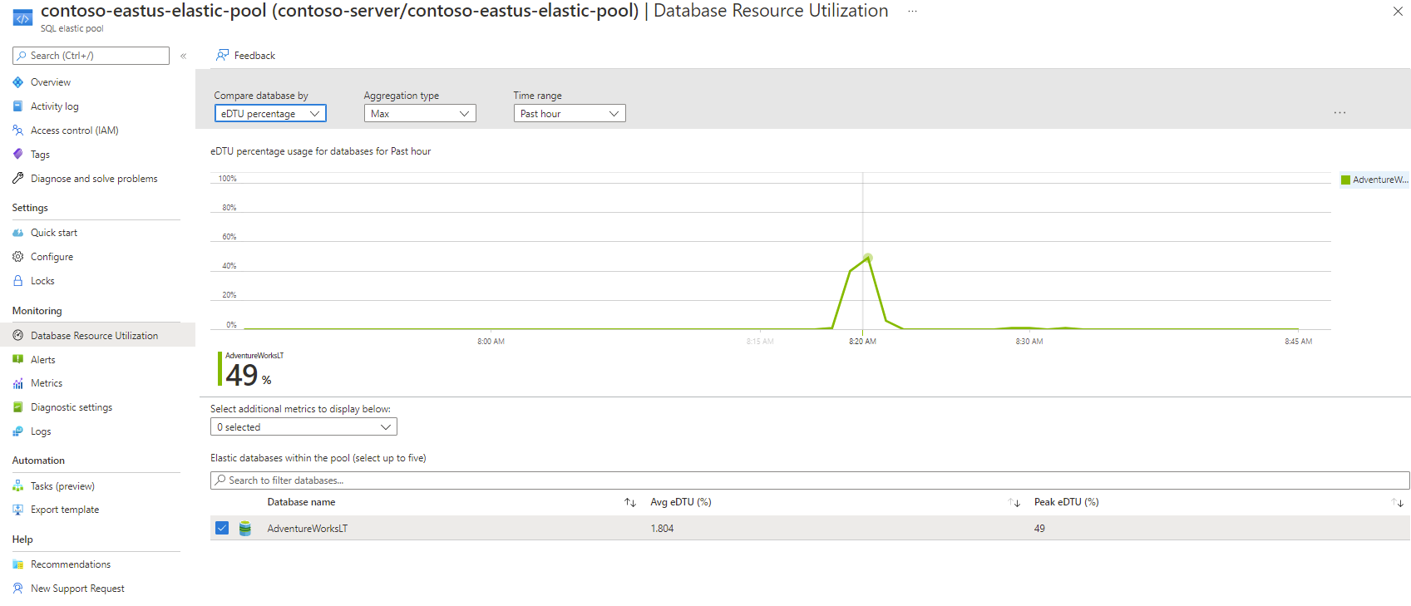Click the 8:30 AM chart axis label
The width and height of the screenshot is (1411, 606).
pos(1029,342)
